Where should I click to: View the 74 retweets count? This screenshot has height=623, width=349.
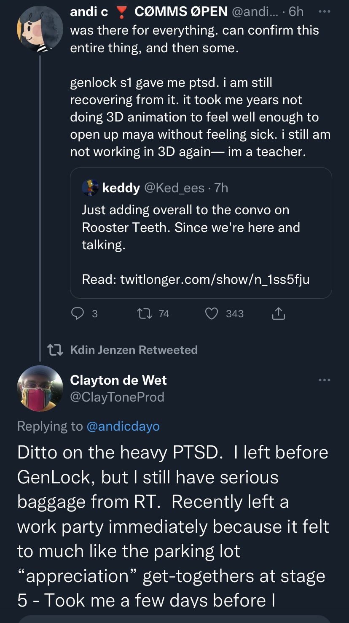(x=164, y=314)
